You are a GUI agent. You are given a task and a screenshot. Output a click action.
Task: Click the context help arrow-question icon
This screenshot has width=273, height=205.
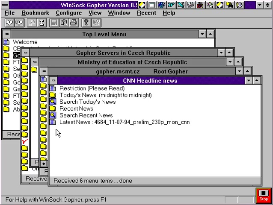point(96,23)
